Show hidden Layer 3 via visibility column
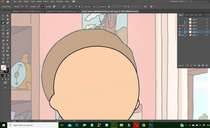This screenshot has height=128, width=210. click(179, 23)
